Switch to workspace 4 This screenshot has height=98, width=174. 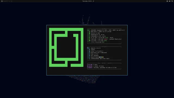(10, 1)
